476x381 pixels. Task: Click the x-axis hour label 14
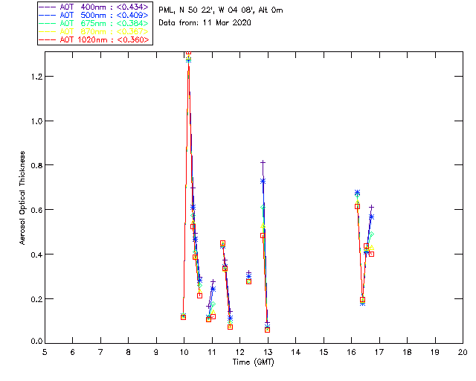point(296,352)
